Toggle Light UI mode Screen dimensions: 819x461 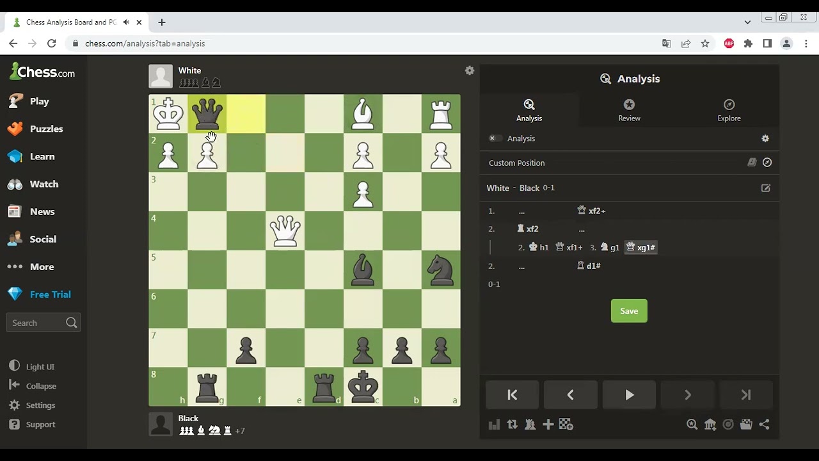(32, 366)
